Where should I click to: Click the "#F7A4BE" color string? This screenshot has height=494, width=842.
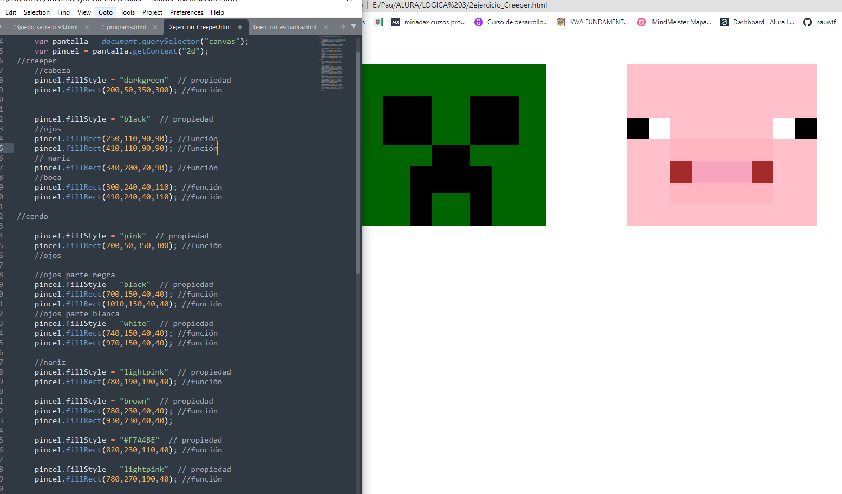(x=140, y=440)
